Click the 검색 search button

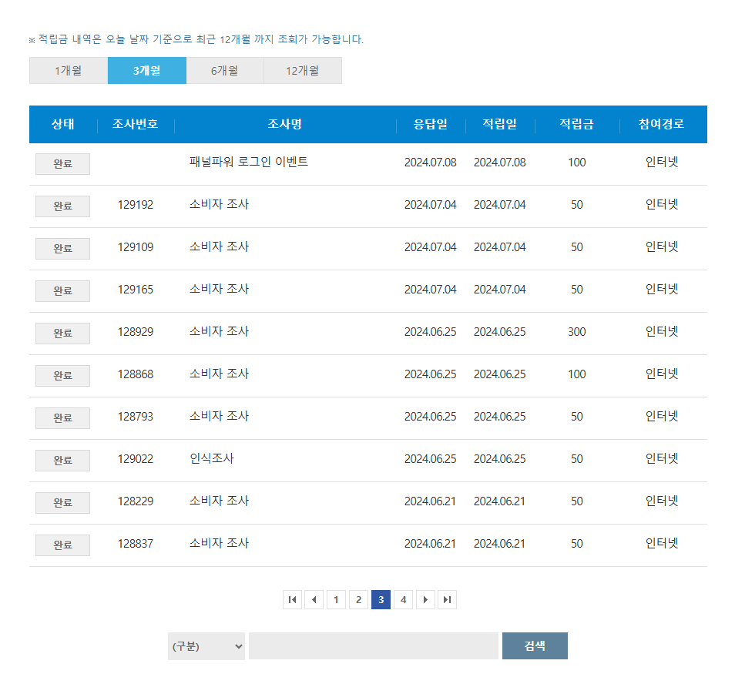(x=535, y=645)
